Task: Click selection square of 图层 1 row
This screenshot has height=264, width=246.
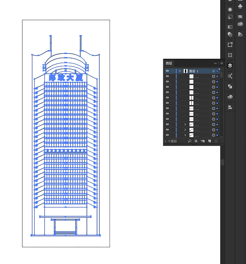Action: (217, 71)
